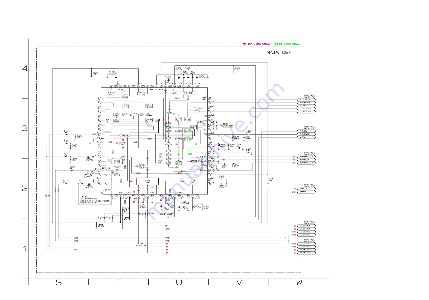Click the R-CH BPF block
Screen dimensions: 429x300
[187, 131]
